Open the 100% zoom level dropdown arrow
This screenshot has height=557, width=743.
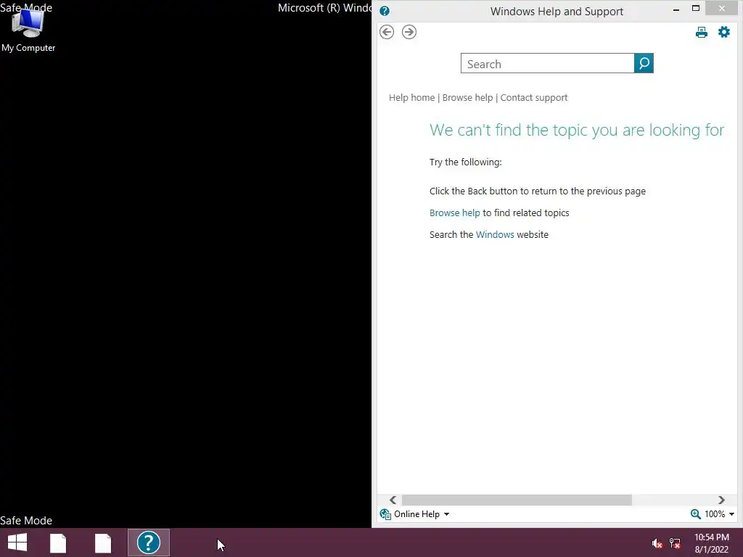coord(731,514)
